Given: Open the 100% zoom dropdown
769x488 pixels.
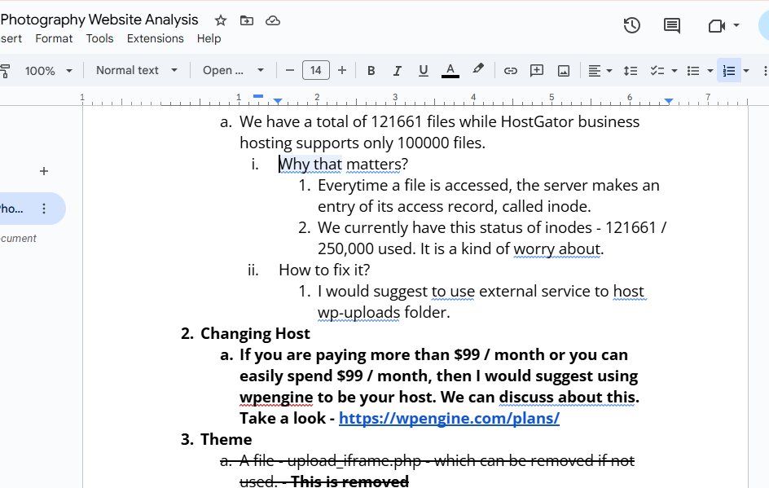Looking at the screenshot, I should 49,71.
